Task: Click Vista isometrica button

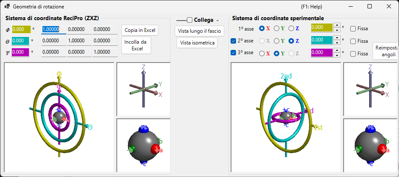Action: point(197,43)
